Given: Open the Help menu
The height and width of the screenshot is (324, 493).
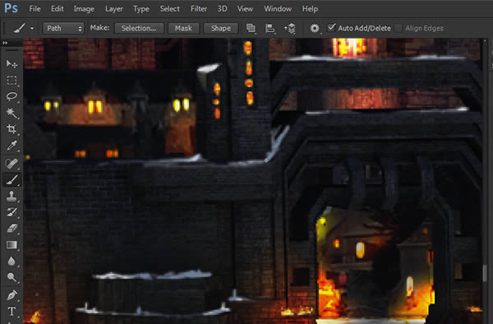Looking at the screenshot, I should coord(310,9).
